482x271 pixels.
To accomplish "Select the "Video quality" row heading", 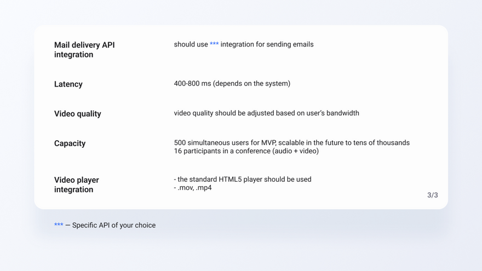I will (78, 114).
